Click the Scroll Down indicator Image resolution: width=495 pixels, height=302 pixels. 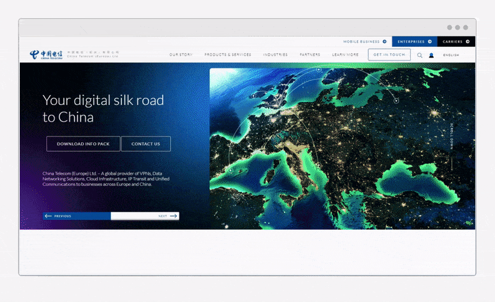point(452,142)
